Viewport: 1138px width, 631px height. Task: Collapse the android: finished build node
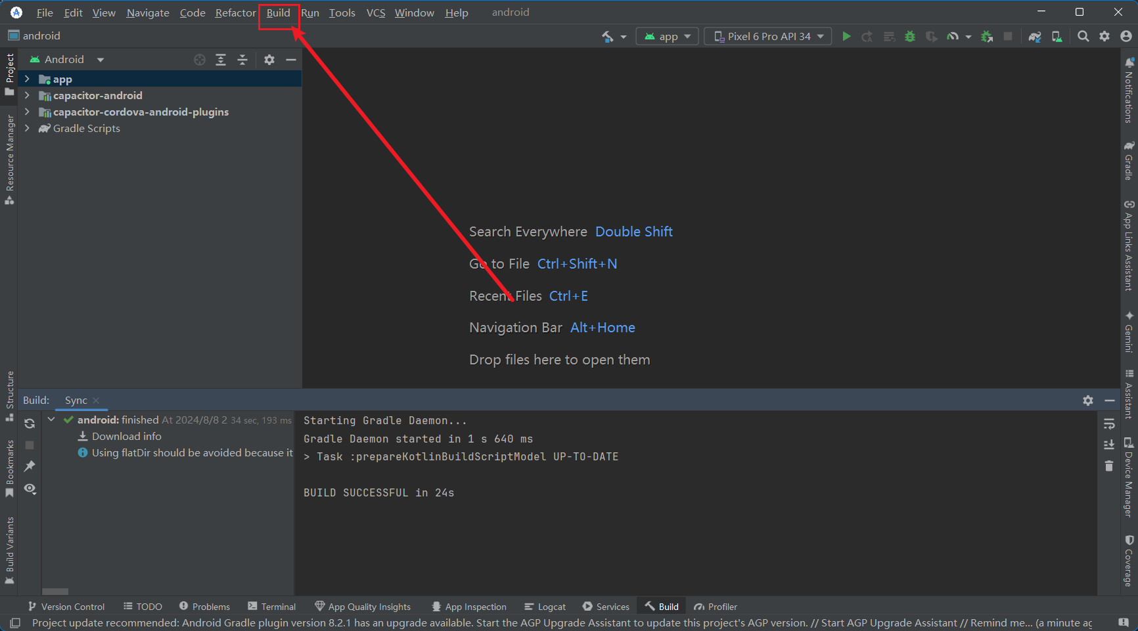tap(51, 419)
